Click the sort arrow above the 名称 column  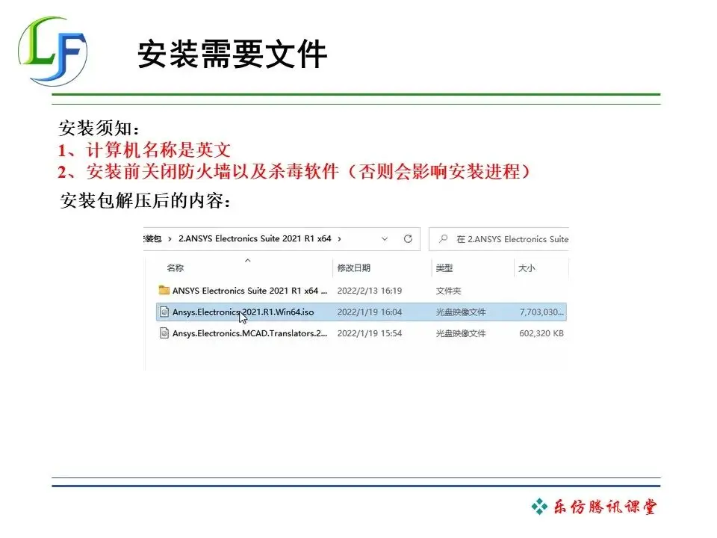[x=247, y=260]
